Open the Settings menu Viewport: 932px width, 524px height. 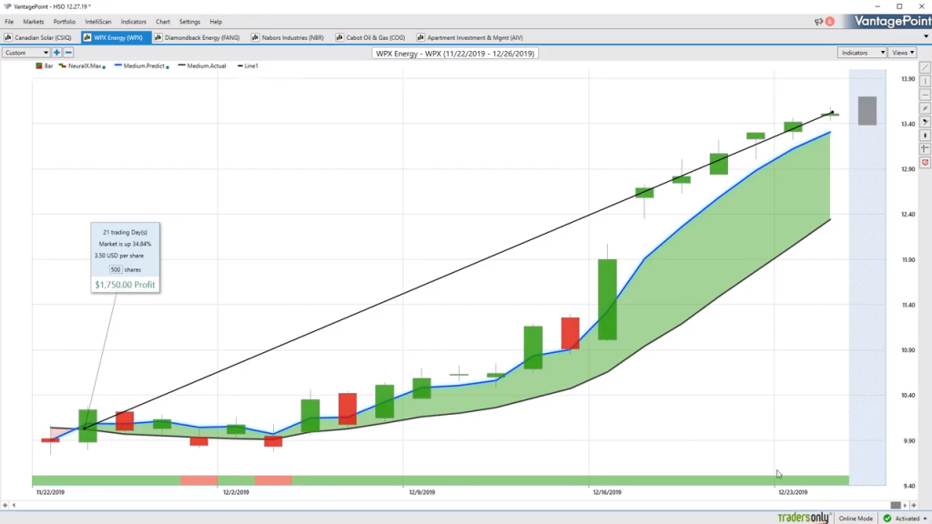pos(189,22)
